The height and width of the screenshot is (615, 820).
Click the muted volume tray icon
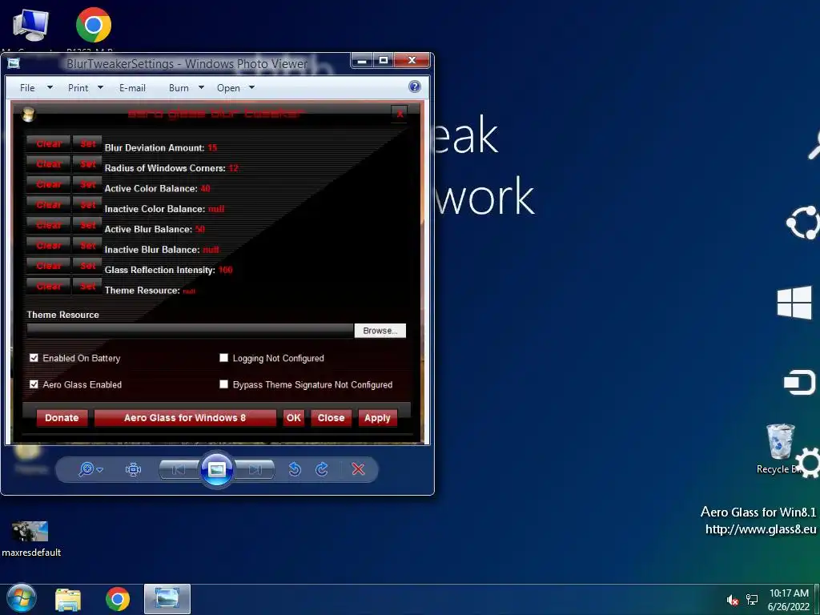click(x=733, y=601)
